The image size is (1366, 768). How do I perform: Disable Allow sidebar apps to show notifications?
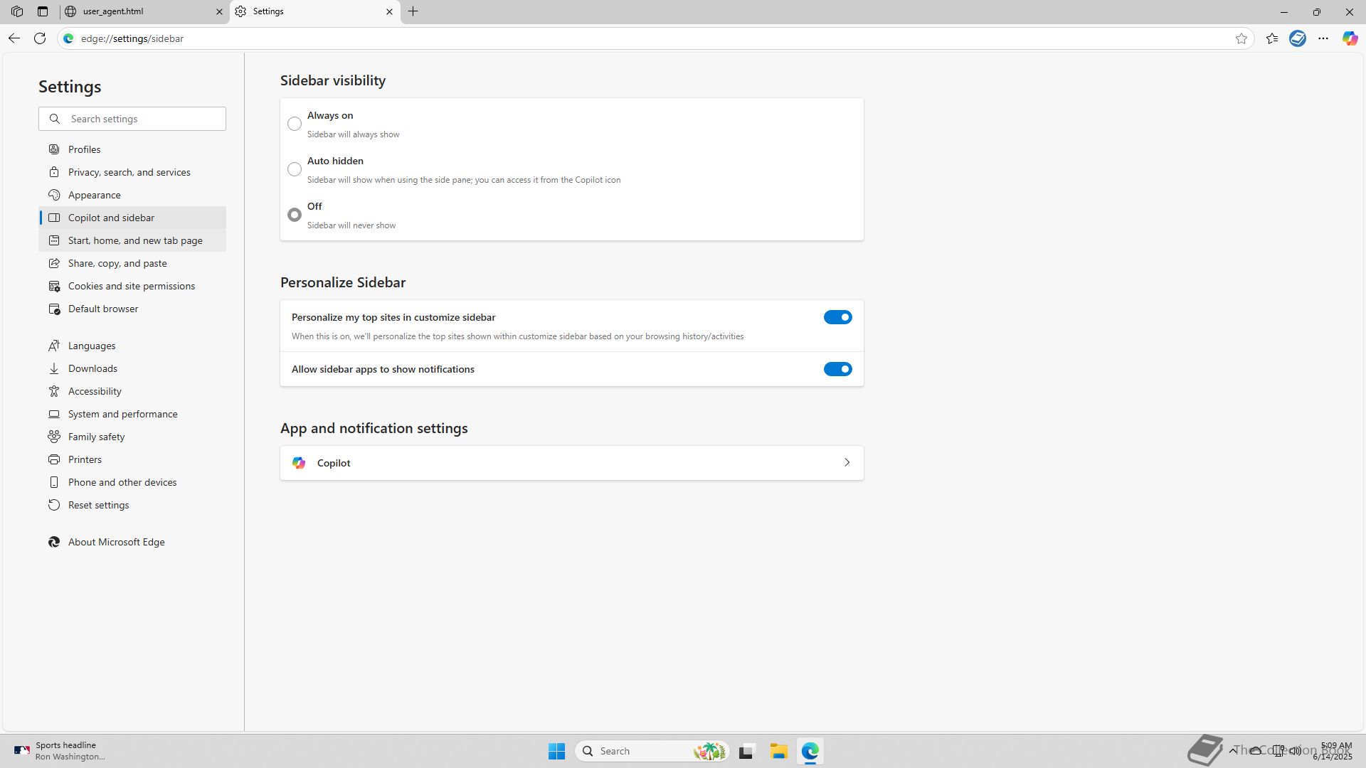[x=837, y=369]
